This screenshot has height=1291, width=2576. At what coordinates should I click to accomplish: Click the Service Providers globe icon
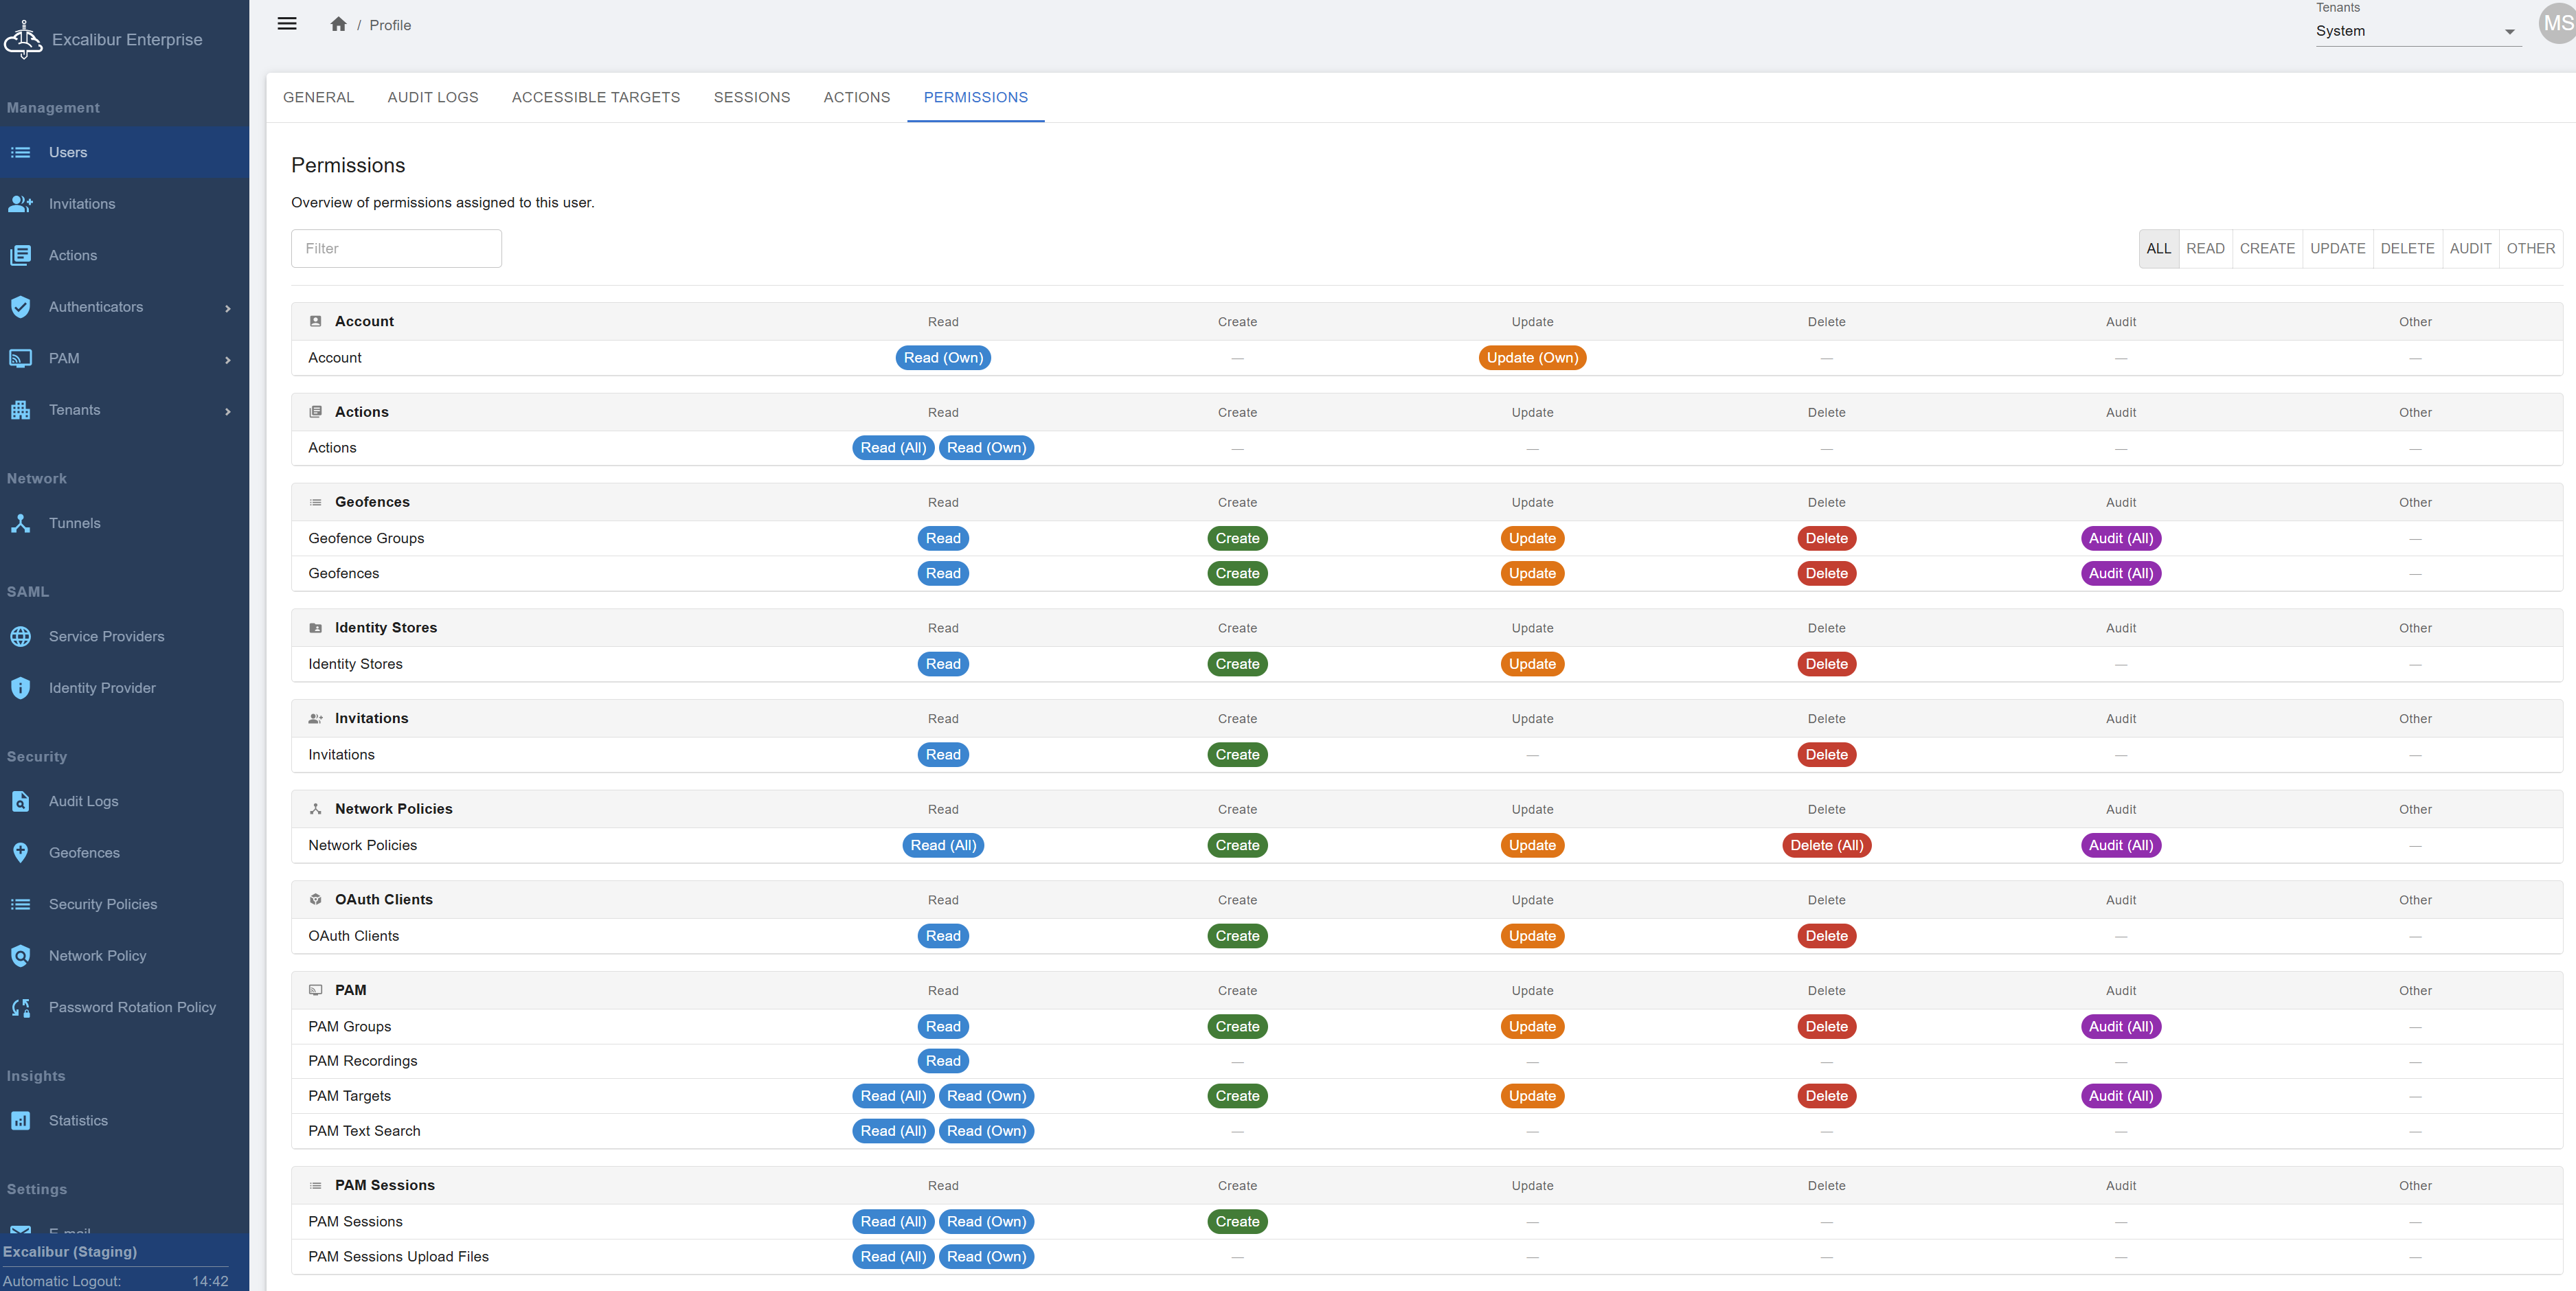click(20, 637)
